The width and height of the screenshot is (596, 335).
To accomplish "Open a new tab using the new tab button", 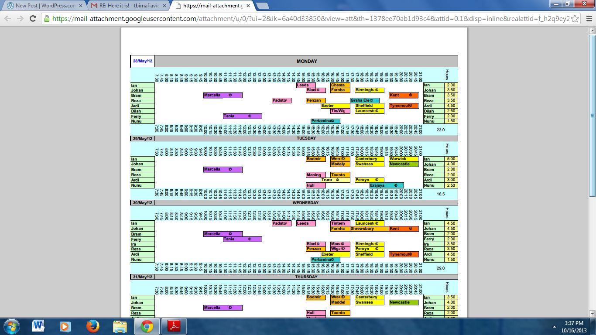I will point(262,6).
